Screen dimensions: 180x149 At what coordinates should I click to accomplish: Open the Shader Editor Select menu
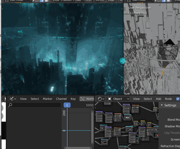click(148, 99)
